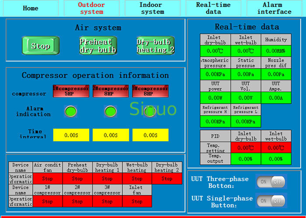Viewport: 306px width, 218px height.
Task: Click the Air condit fan Stop status cell
Action: [48, 179]
